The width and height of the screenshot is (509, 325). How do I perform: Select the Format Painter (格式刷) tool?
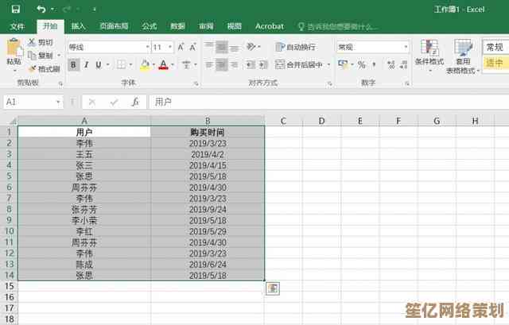click(x=45, y=69)
